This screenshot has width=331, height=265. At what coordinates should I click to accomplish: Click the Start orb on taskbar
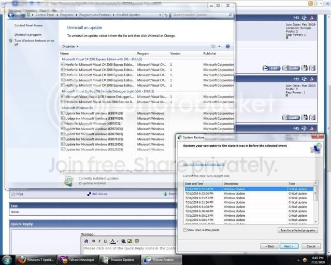pyautogui.click(x=7, y=260)
